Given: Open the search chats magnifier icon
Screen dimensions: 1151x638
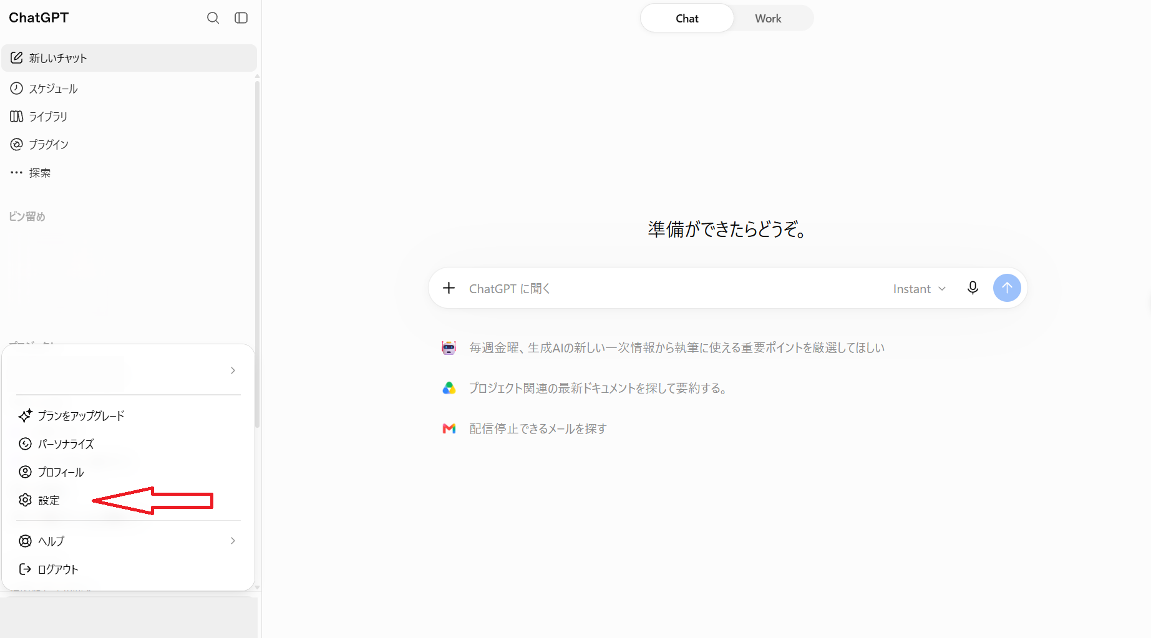Looking at the screenshot, I should click(213, 18).
